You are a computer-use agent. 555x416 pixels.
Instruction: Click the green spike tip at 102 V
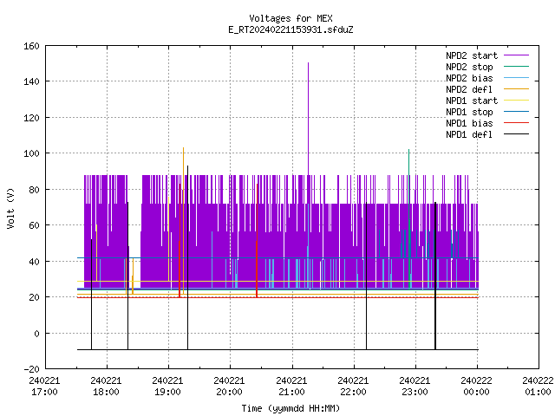(x=408, y=150)
